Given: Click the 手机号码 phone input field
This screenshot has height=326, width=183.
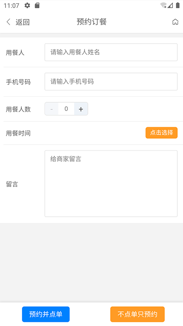Looking at the screenshot, I should pyautogui.click(x=111, y=81).
